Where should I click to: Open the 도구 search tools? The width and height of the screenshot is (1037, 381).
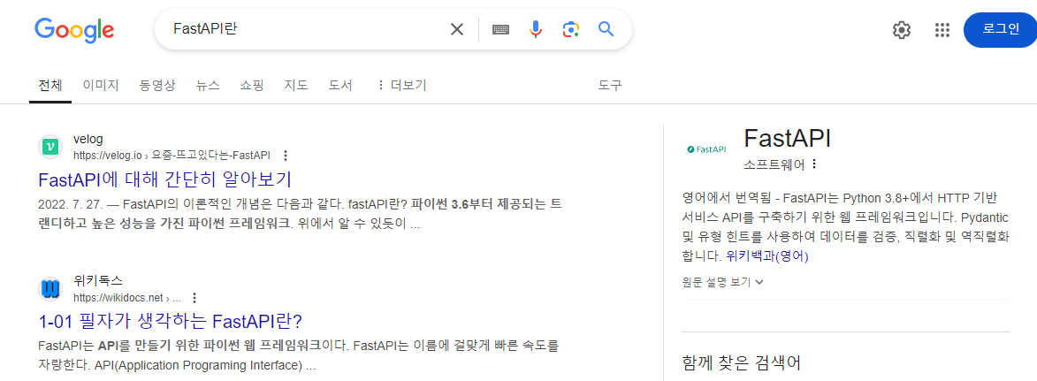(610, 86)
